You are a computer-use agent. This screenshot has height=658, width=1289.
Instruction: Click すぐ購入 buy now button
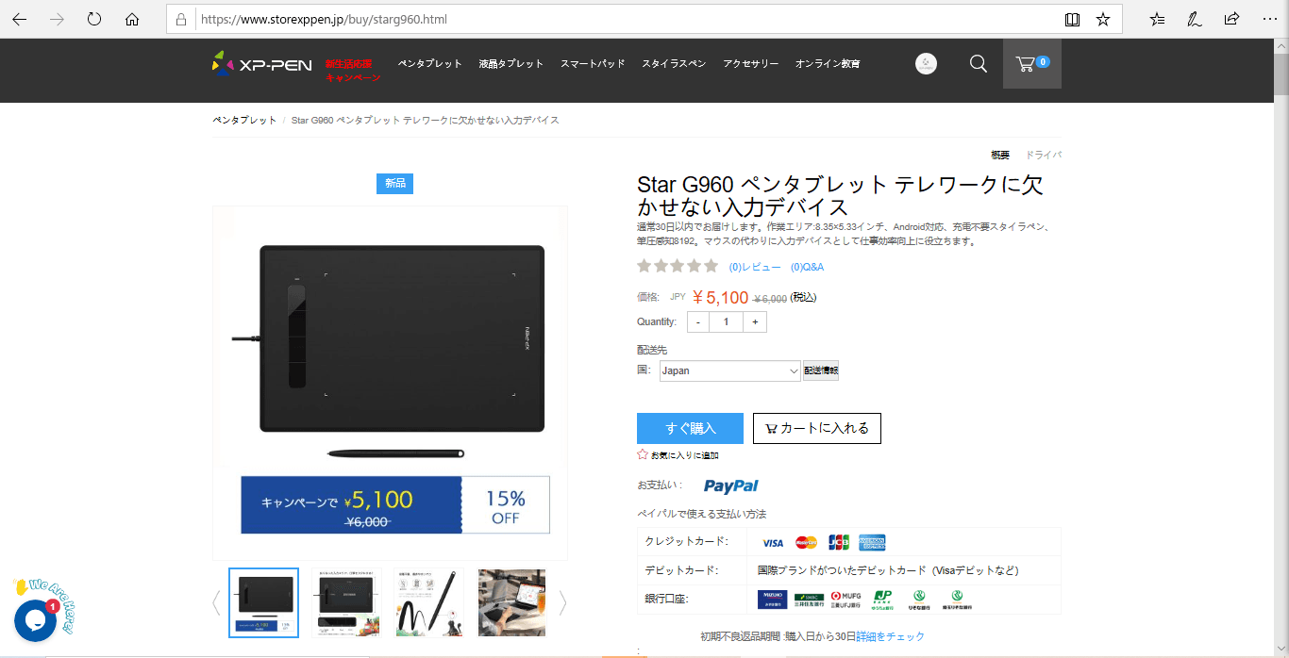[690, 428]
